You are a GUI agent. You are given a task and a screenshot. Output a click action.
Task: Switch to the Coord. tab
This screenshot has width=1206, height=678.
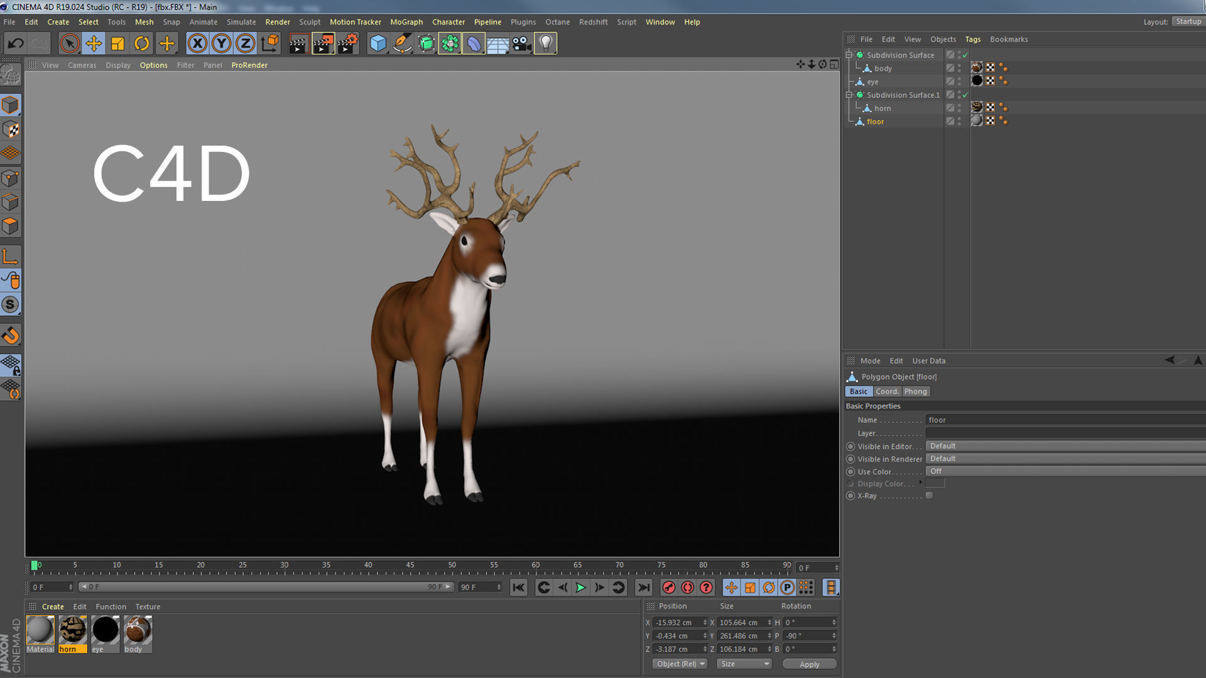pos(887,391)
